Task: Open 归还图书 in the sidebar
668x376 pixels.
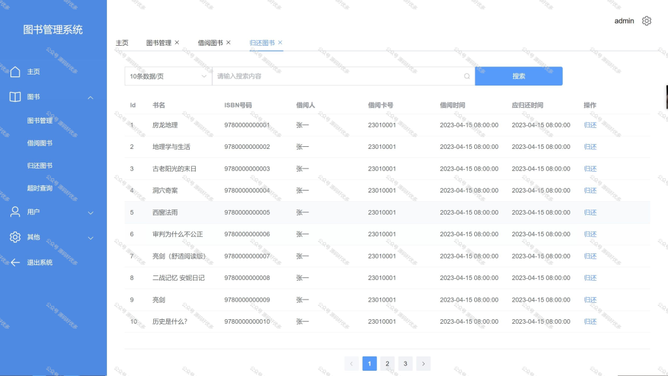Action: [x=40, y=165]
